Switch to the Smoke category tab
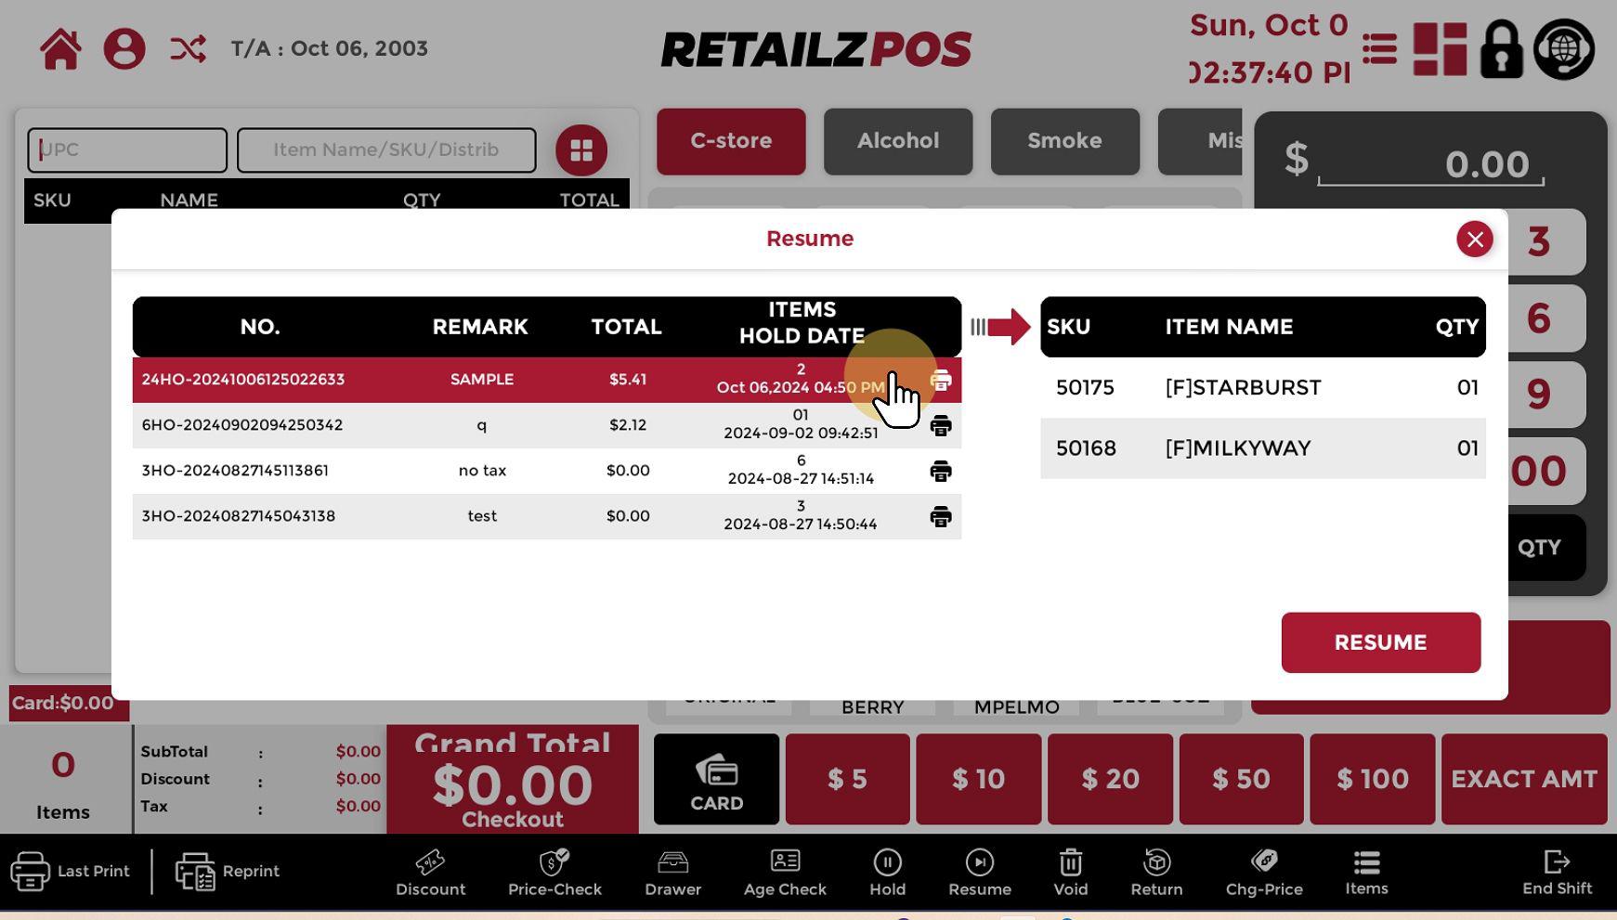This screenshot has width=1617, height=920. tap(1064, 141)
